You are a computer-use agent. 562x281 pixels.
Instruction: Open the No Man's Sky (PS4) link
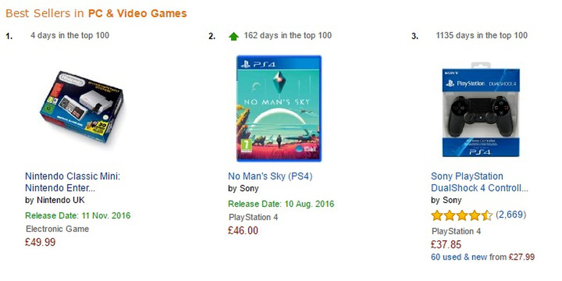[270, 176]
